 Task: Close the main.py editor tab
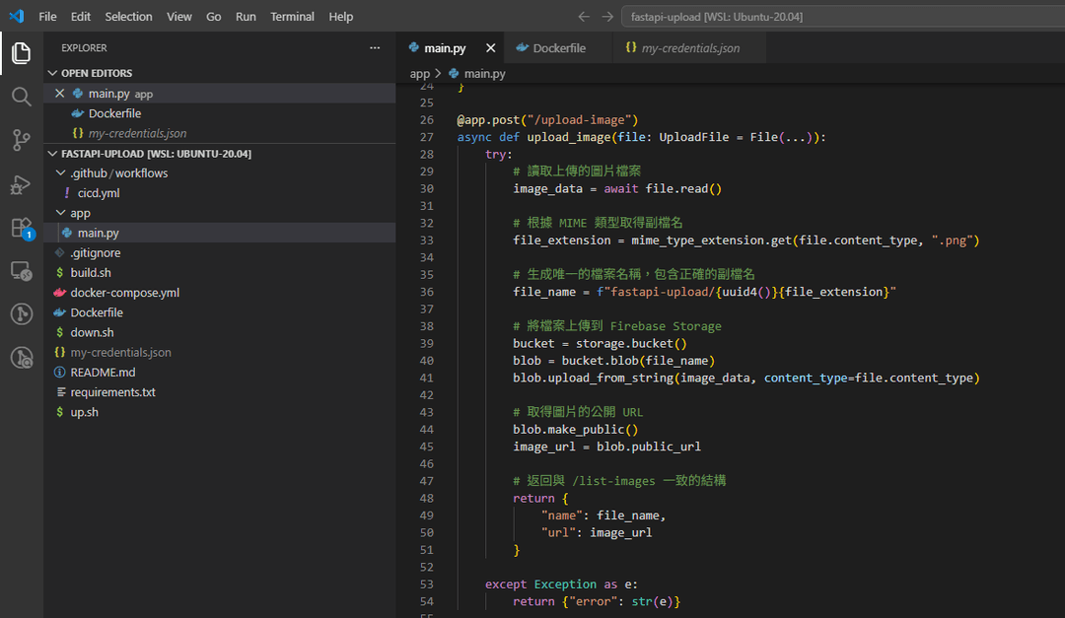tap(490, 48)
